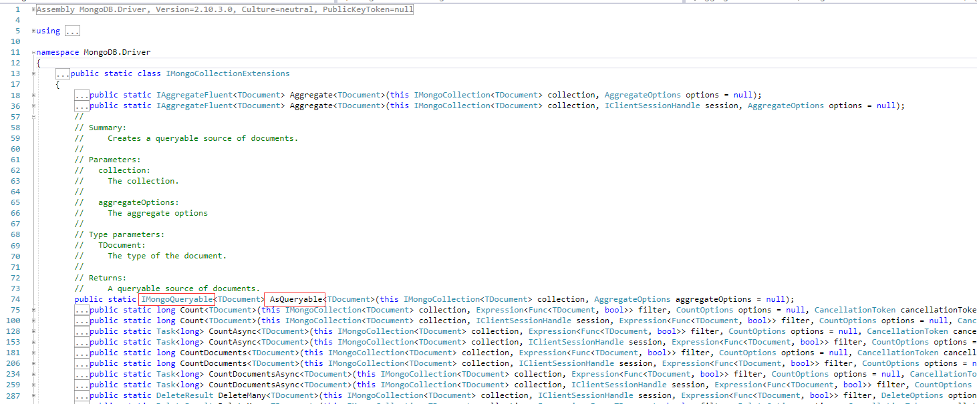Click 'MongoDB.Driver' in the namespace declaration
This screenshot has height=404, width=977.
pos(118,52)
